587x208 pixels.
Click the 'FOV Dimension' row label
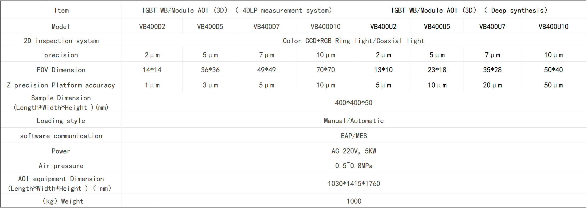[61, 70]
